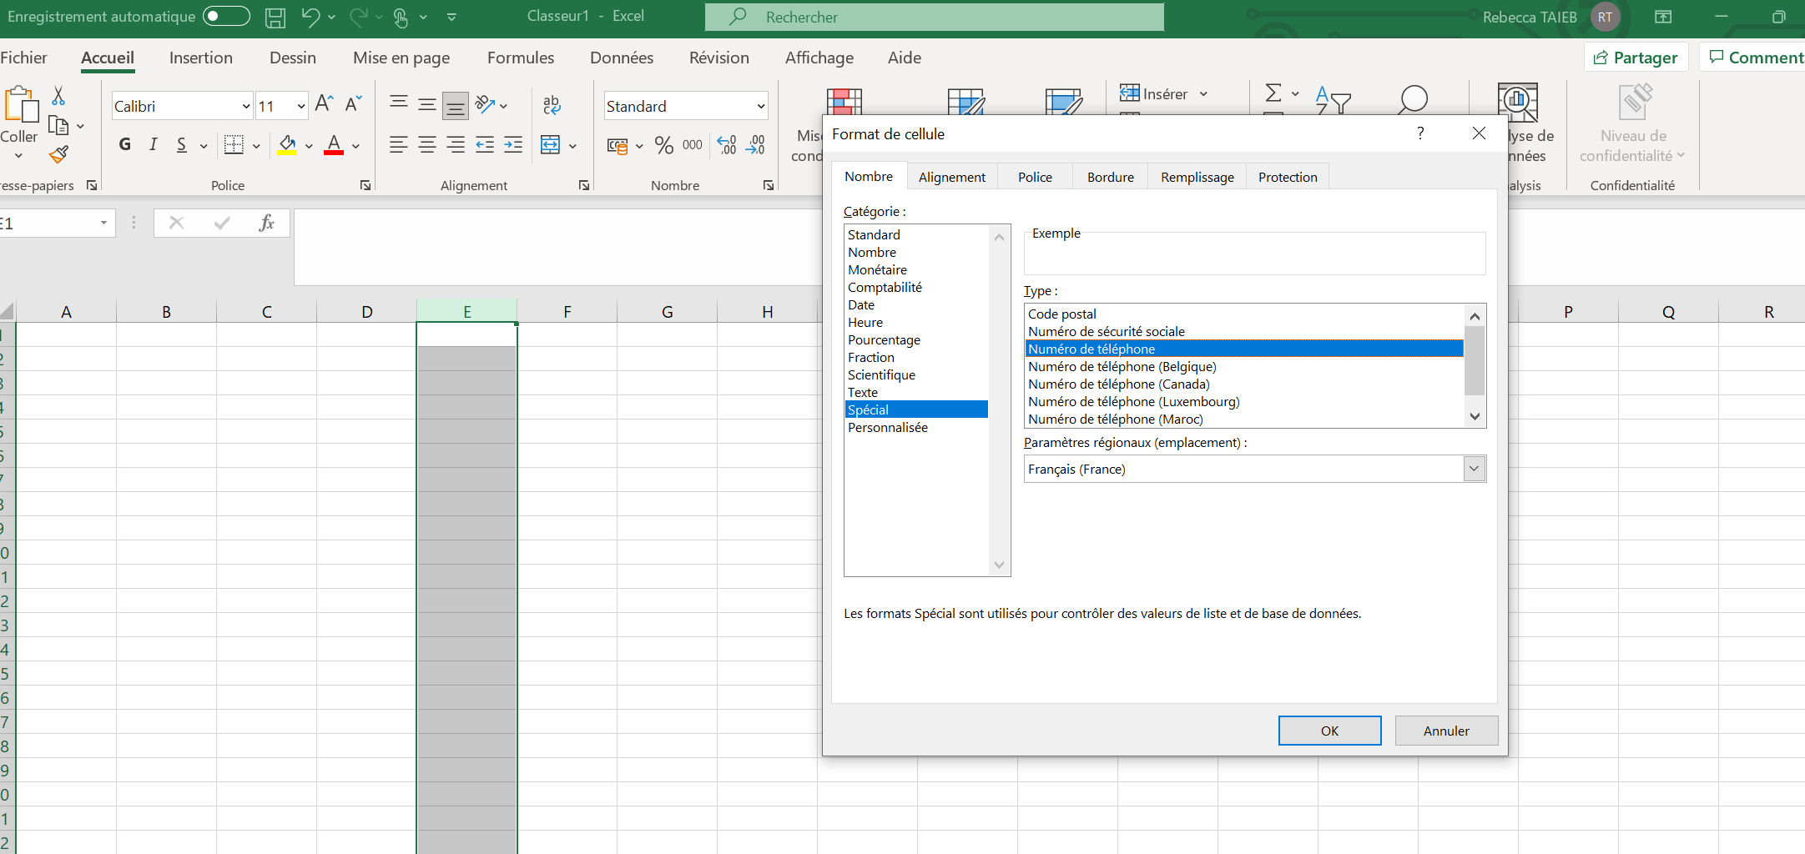Image resolution: width=1805 pixels, height=854 pixels.
Task: Click the Cut scissors icon
Action: click(x=58, y=95)
